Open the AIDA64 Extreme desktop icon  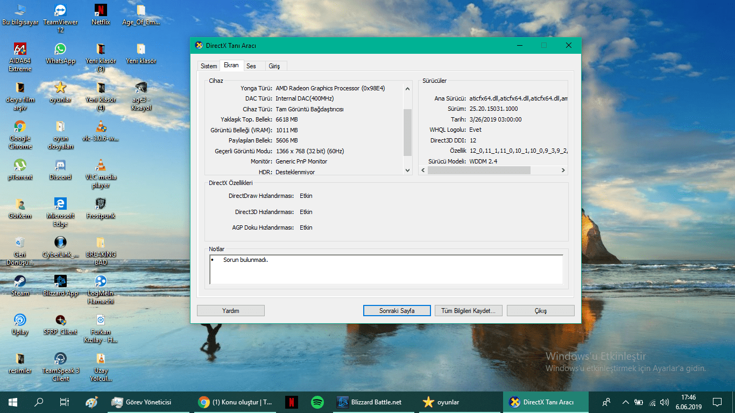20,49
